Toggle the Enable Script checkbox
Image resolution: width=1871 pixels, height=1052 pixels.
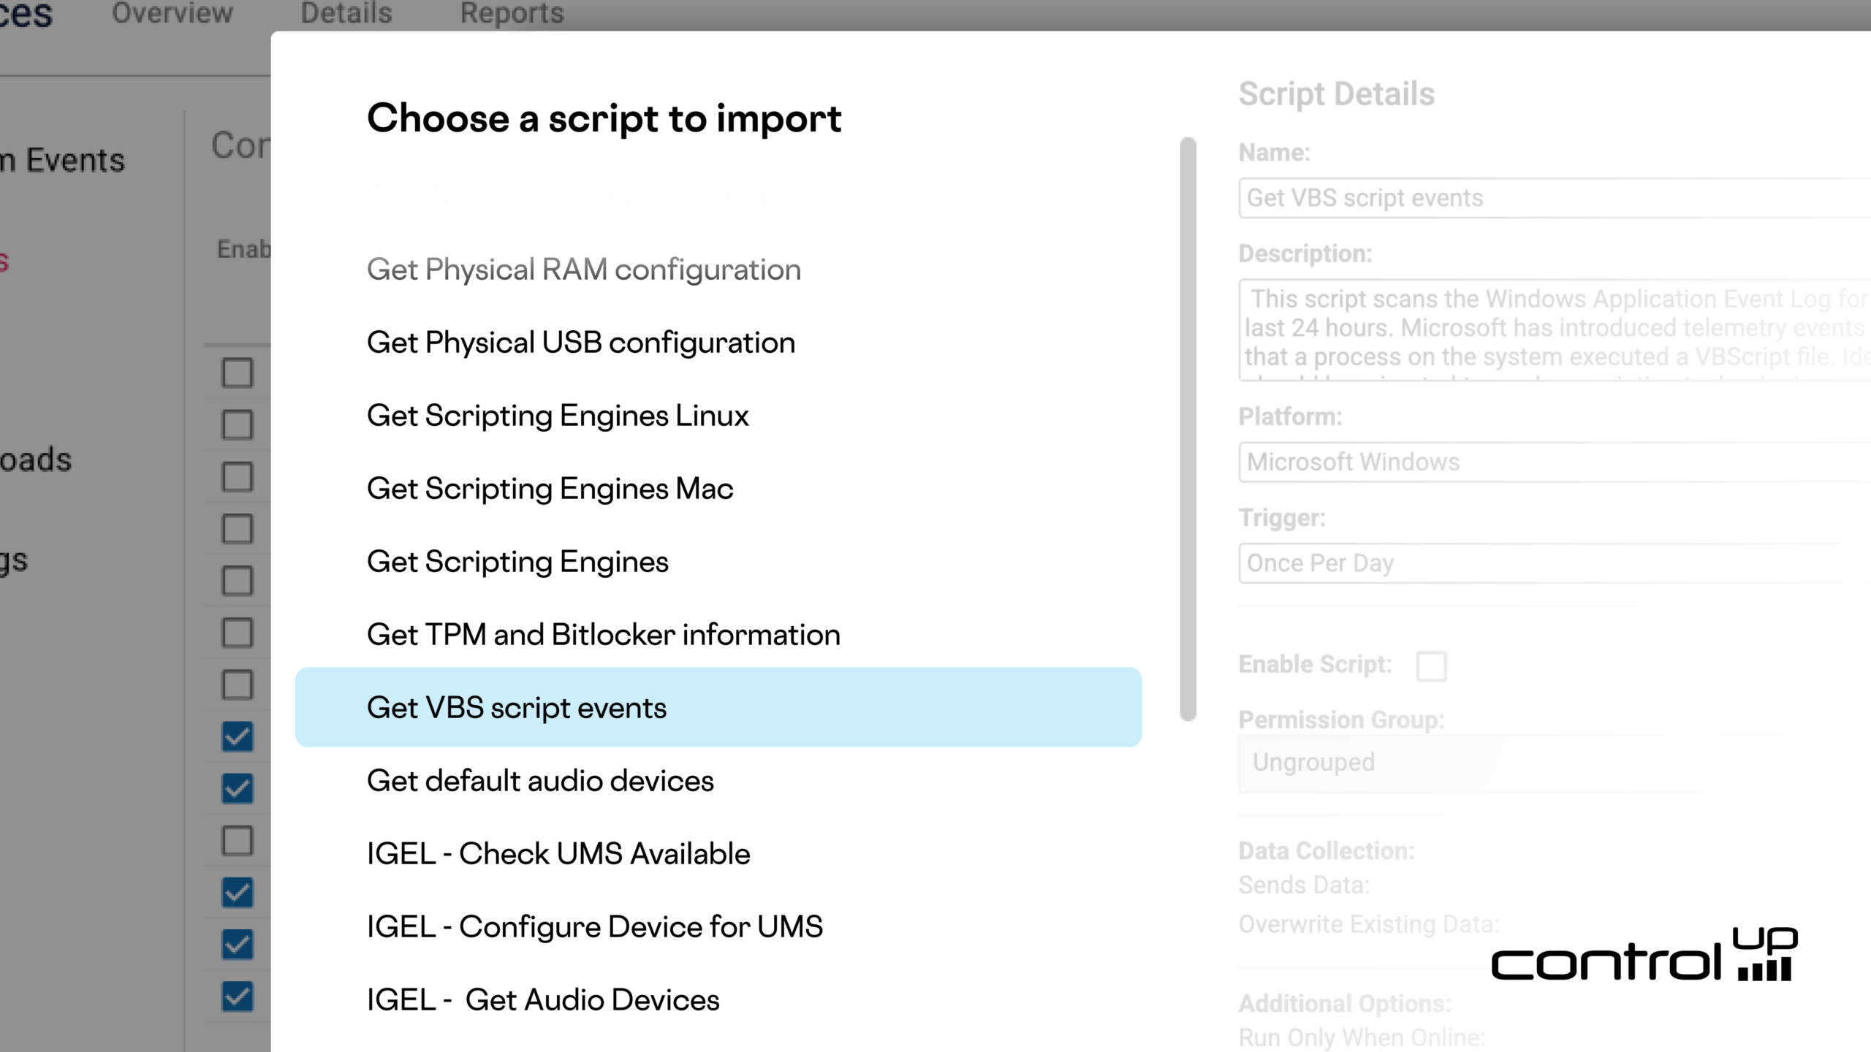1431,665
